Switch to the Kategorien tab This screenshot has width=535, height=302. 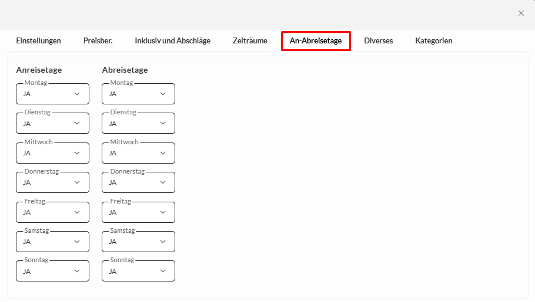coord(433,41)
